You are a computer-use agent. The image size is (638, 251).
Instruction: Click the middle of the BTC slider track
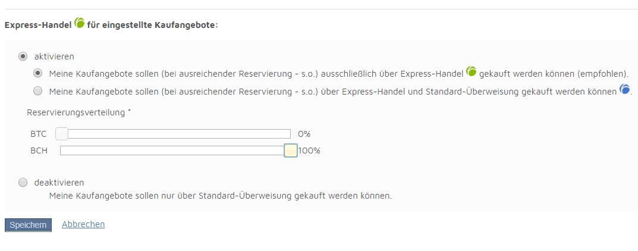click(x=175, y=134)
